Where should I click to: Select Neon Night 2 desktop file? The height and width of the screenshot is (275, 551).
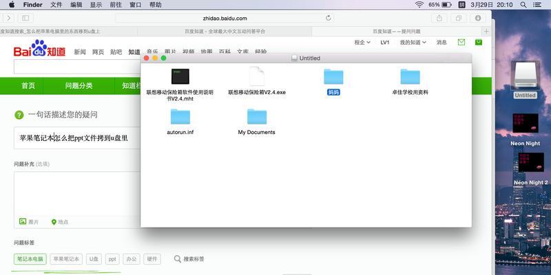click(x=530, y=168)
